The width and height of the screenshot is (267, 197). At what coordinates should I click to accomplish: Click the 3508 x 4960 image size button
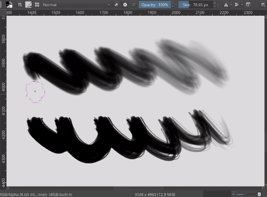pyautogui.click(x=155, y=195)
